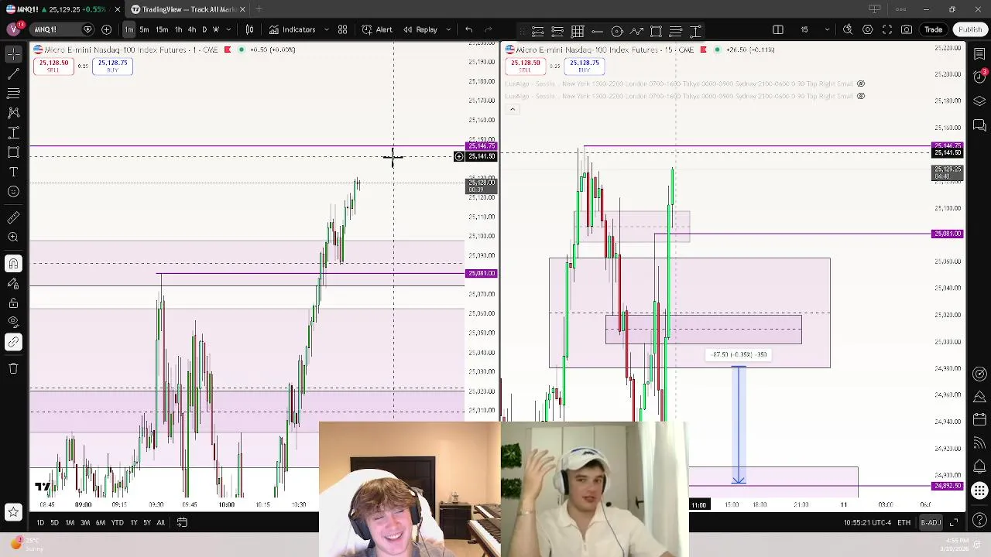This screenshot has height=557, width=991.
Task: Add symbol to compare with plus icon
Action: tap(106, 29)
